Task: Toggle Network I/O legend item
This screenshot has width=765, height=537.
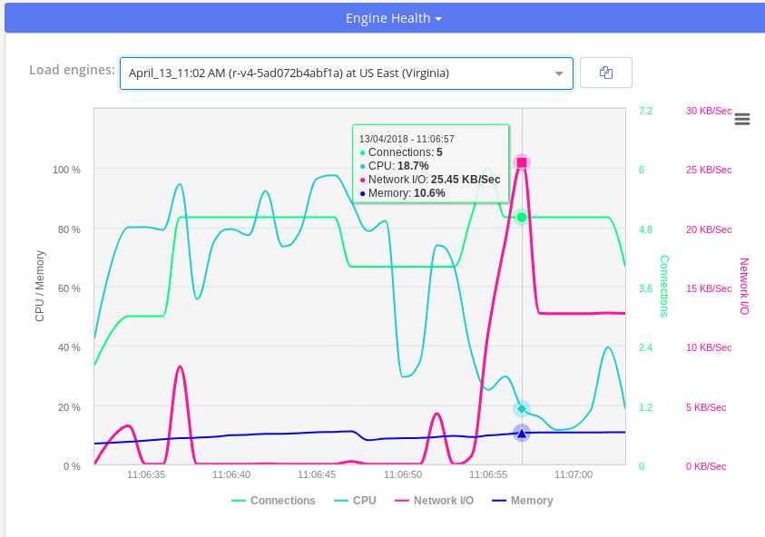Action: [435, 501]
